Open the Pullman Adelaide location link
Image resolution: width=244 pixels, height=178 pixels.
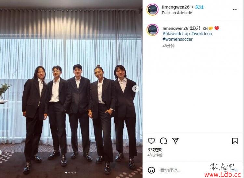pyautogui.click(x=177, y=13)
